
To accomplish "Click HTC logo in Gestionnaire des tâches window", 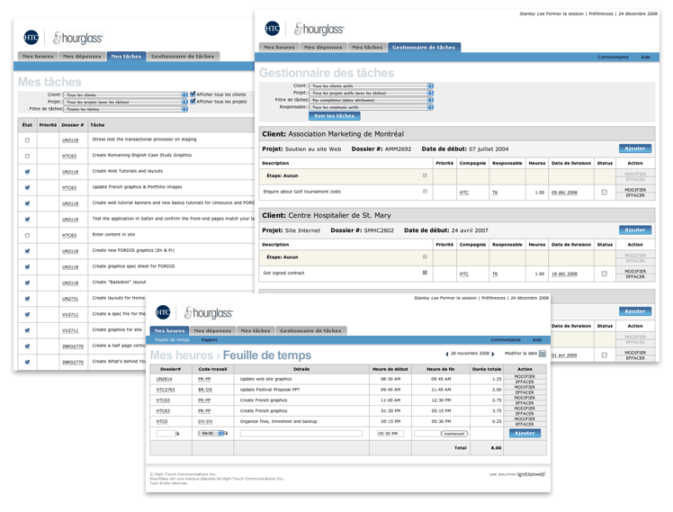I will click(272, 28).
